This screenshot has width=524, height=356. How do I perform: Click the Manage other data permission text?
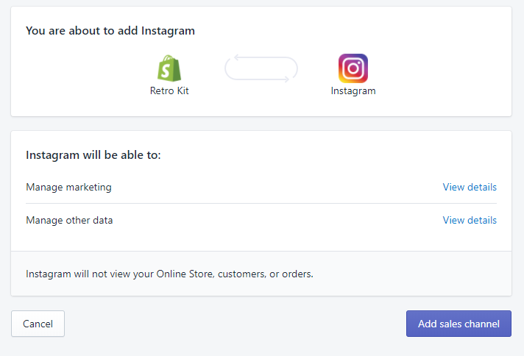click(69, 220)
